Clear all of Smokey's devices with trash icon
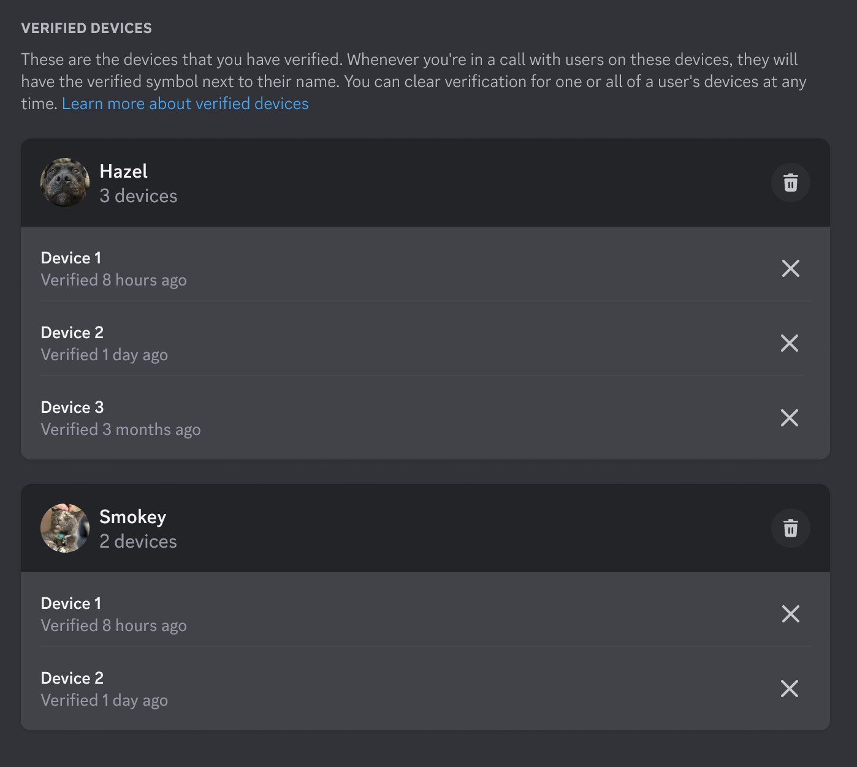 (x=791, y=528)
